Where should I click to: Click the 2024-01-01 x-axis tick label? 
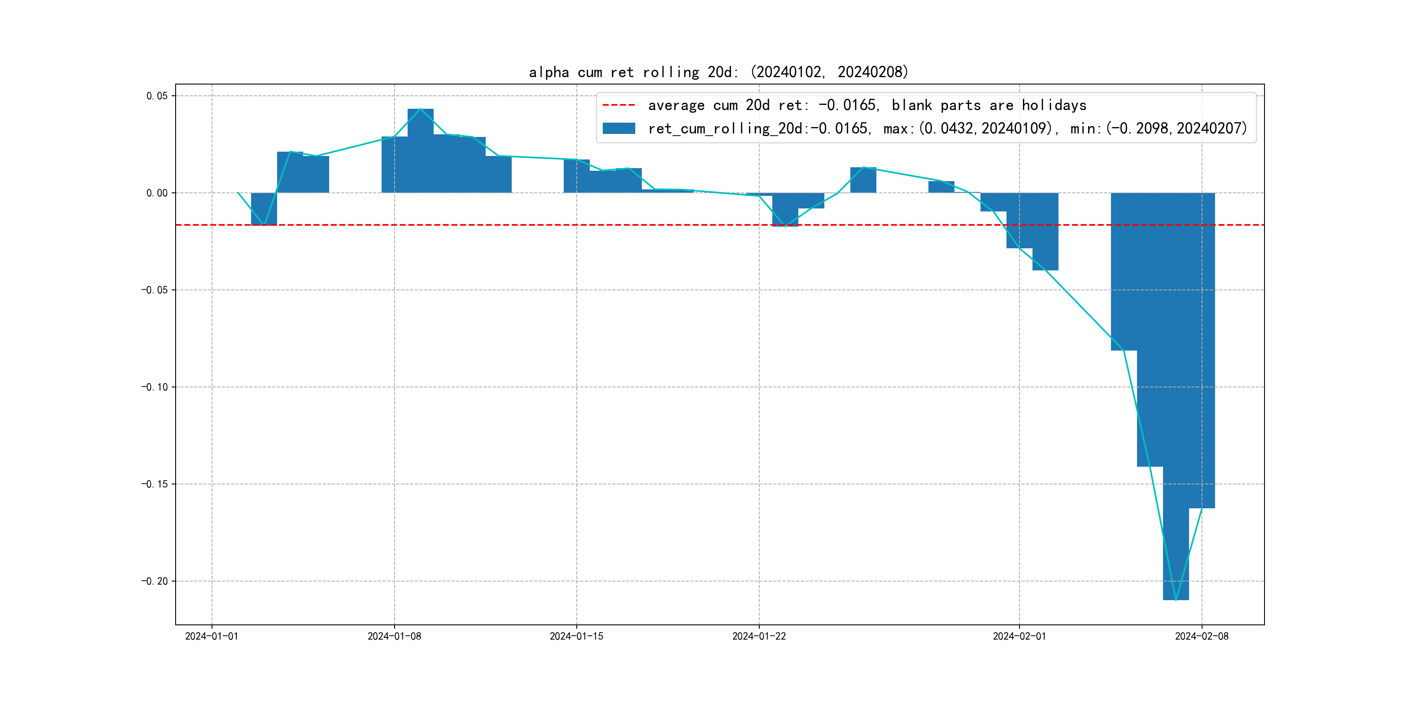pyautogui.click(x=212, y=636)
